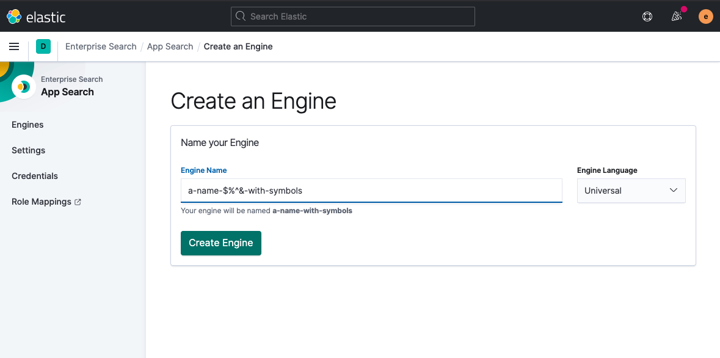The width and height of the screenshot is (720, 358).
Task: Click the Role Mappings external link icon
Action: click(78, 202)
